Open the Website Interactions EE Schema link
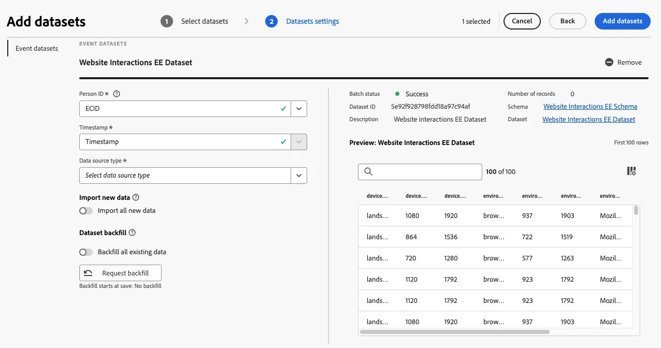 click(x=590, y=107)
